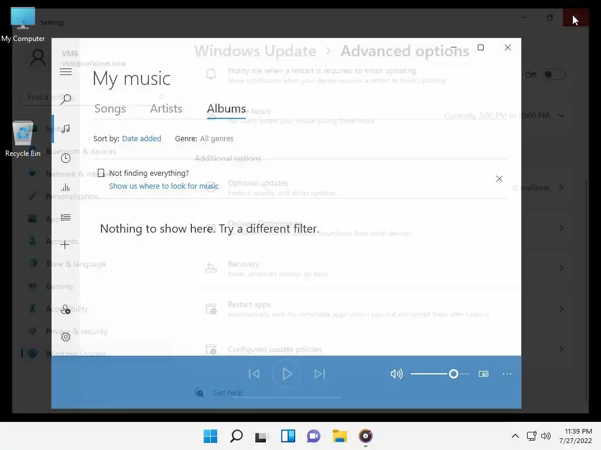Screen dimensions: 601x450
Task: Open Playlists list icon in sidebar
Action: (66, 217)
